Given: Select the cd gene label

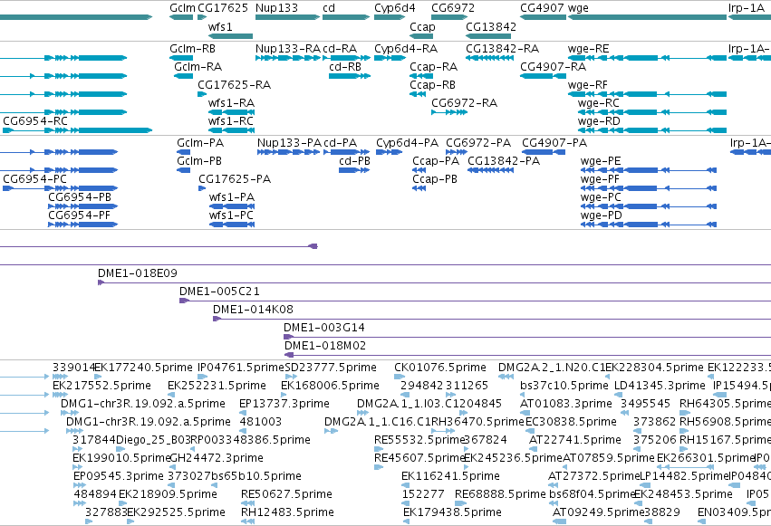Looking at the screenshot, I should pyautogui.click(x=329, y=8).
